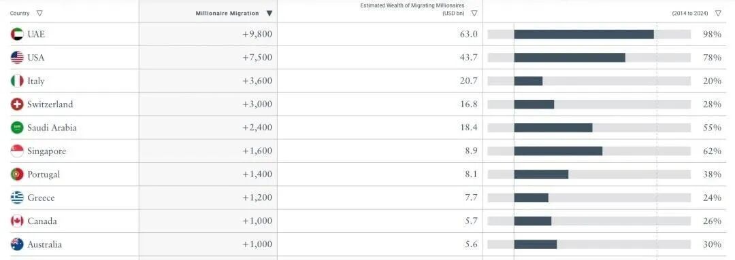
Task: Open the Saudi Arabia country name
Action: [x=52, y=128]
